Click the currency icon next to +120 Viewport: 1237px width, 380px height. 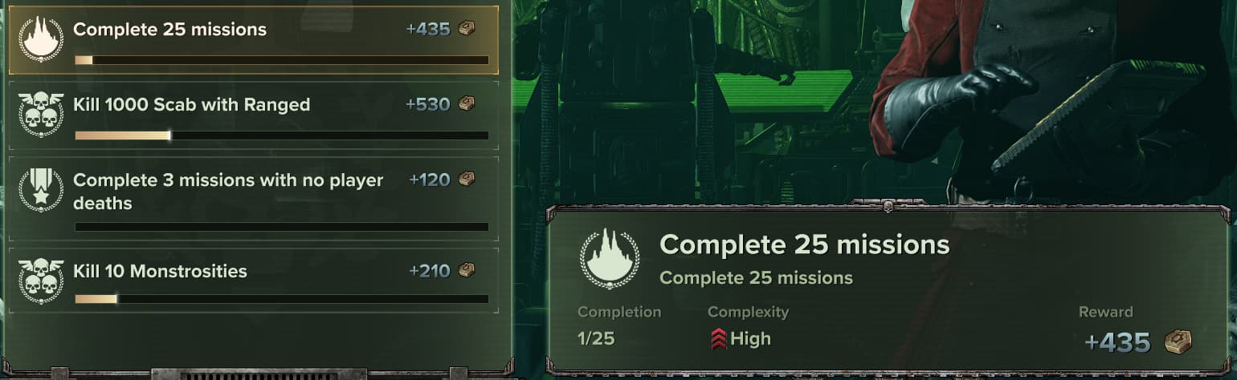(x=466, y=180)
